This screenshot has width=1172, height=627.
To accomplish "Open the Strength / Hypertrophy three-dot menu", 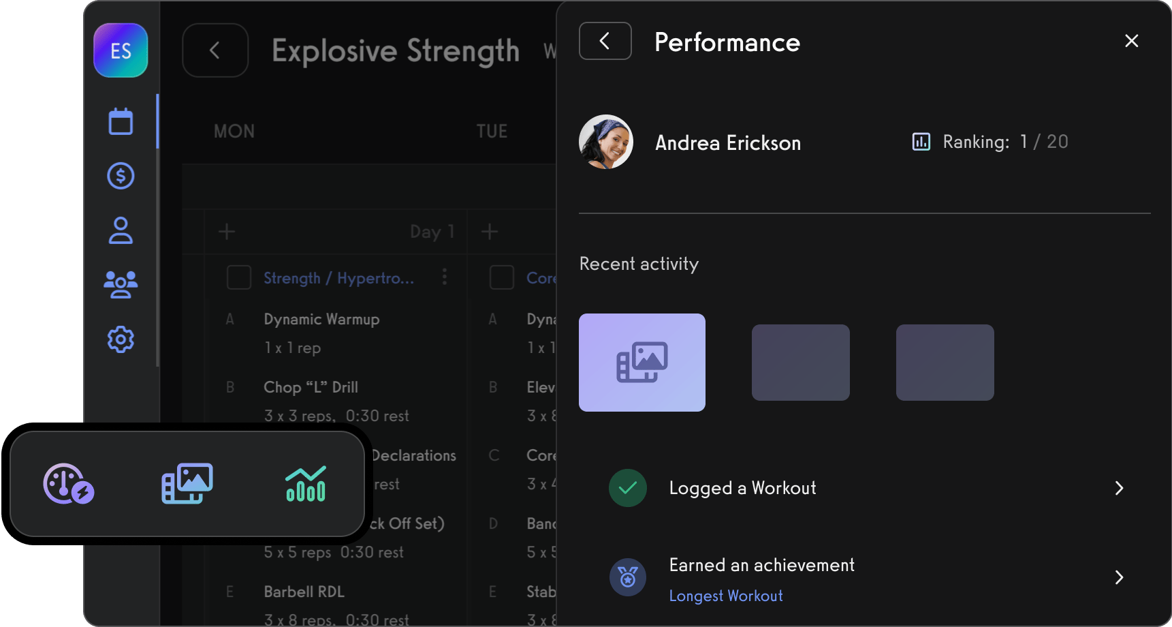I will [x=445, y=277].
